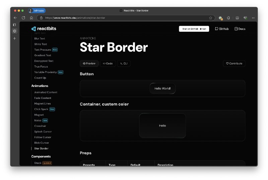
Task: Click the Components section heading
Action: pyautogui.click(x=41, y=157)
